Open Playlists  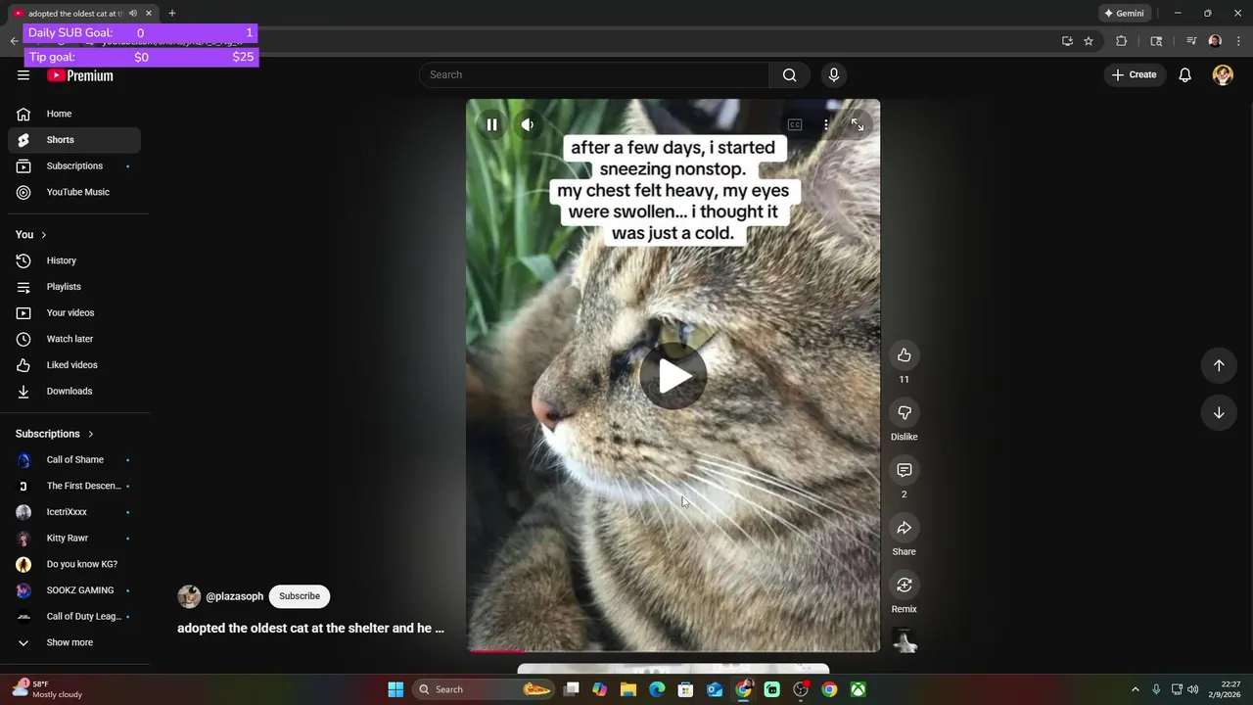point(74,287)
